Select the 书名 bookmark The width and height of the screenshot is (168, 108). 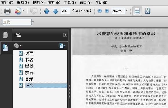click(x=29, y=60)
